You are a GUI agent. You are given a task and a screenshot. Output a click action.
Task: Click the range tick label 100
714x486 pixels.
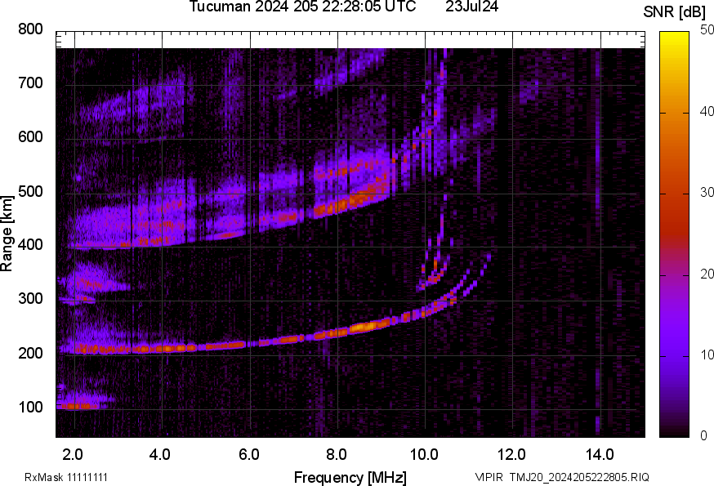click(30, 407)
